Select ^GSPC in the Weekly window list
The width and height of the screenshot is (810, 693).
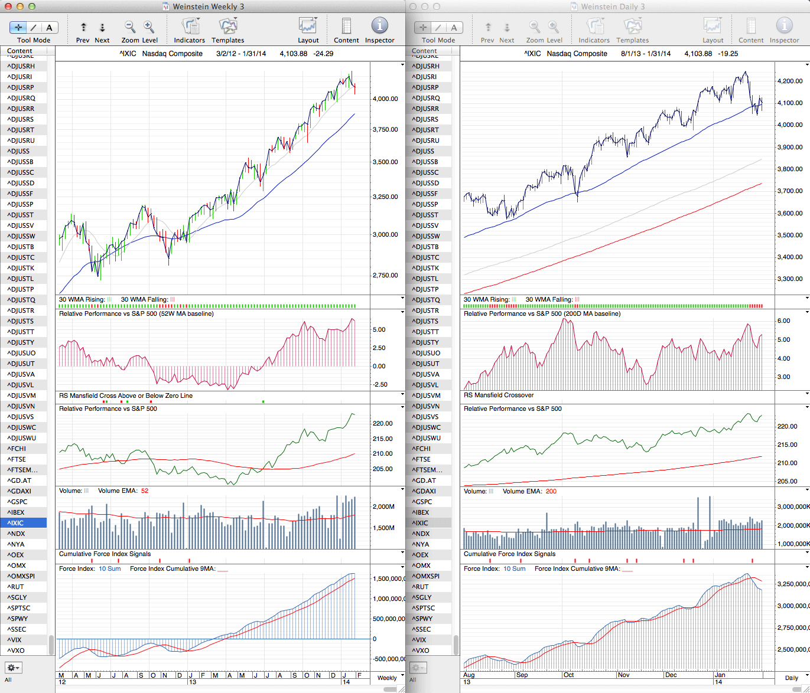(24, 502)
